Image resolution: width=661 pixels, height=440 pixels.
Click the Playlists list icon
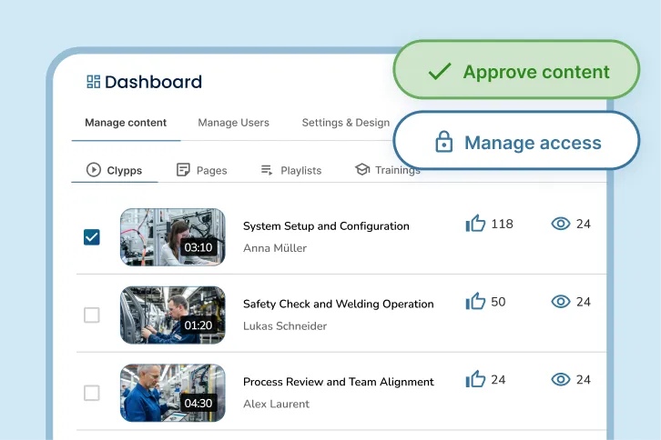(x=267, y=170)
